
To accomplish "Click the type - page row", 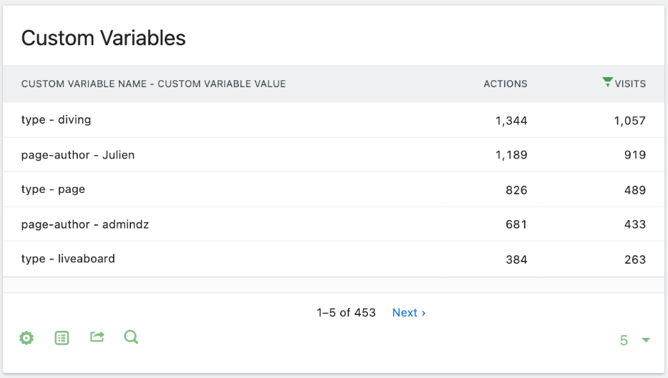I will tap(53, 189).
